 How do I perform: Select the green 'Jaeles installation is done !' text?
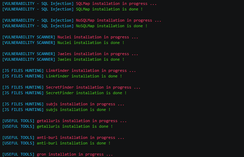91,59
